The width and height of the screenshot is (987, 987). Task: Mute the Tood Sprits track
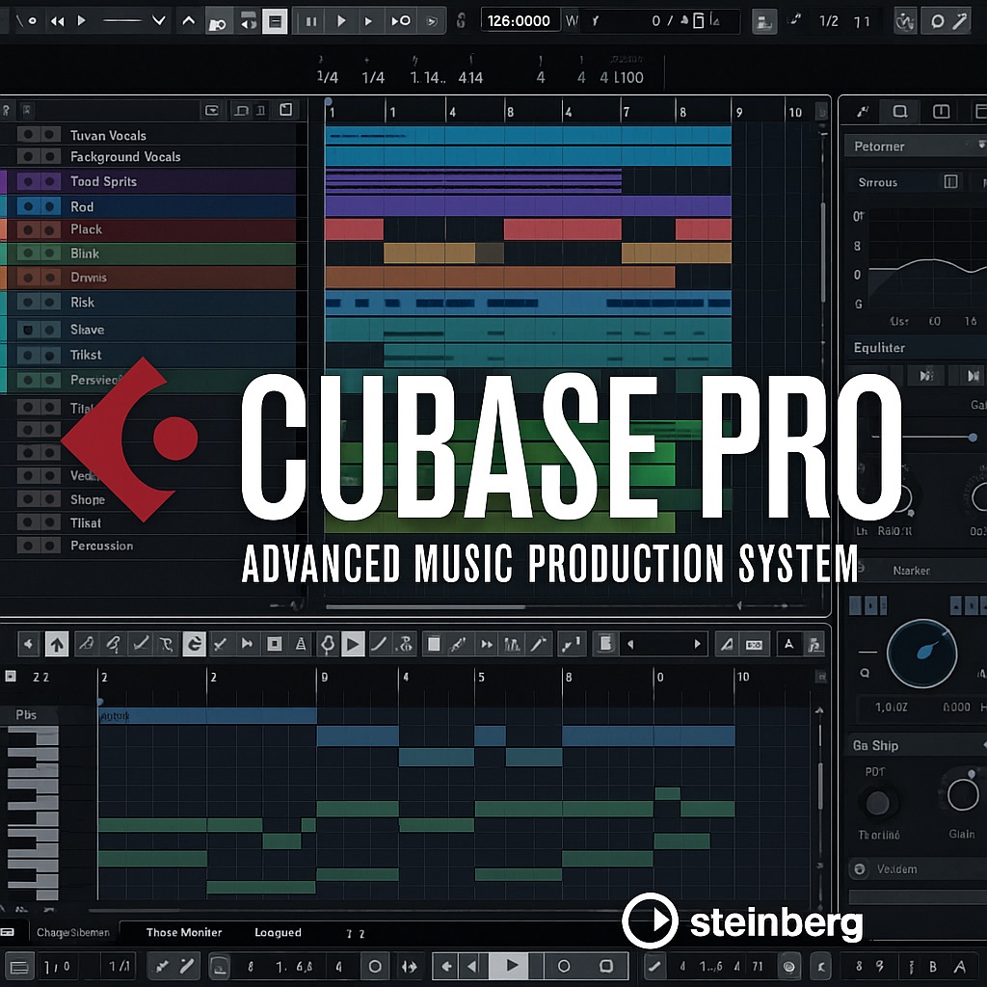tap(28, 182)
